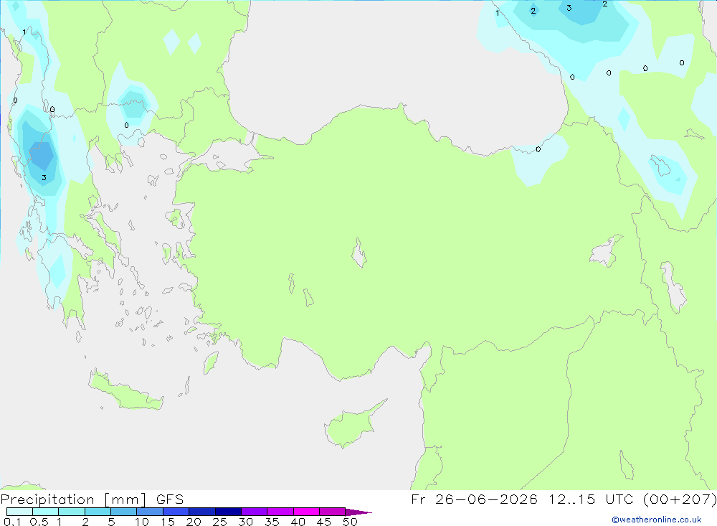Click the '15' legend scale label

point(167,522)
